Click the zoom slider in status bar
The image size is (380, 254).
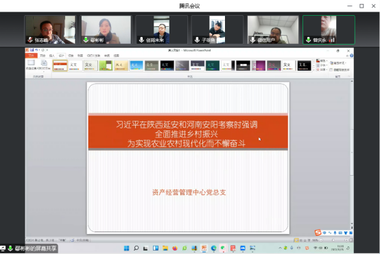[x=333, y=240]
